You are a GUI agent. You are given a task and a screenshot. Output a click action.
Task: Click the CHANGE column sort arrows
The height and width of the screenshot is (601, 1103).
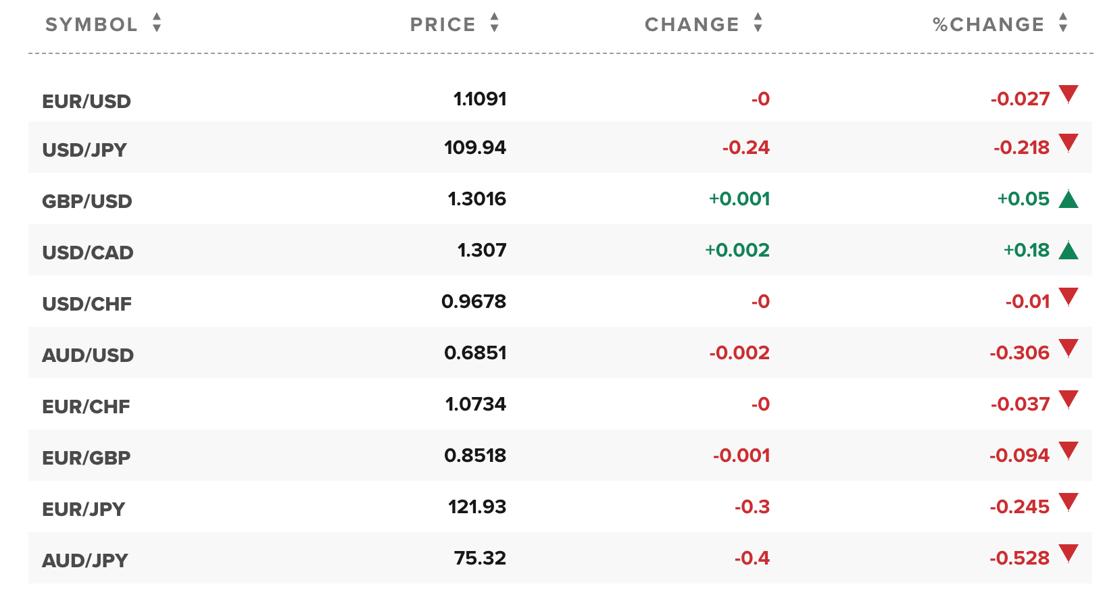click(758, 23)
